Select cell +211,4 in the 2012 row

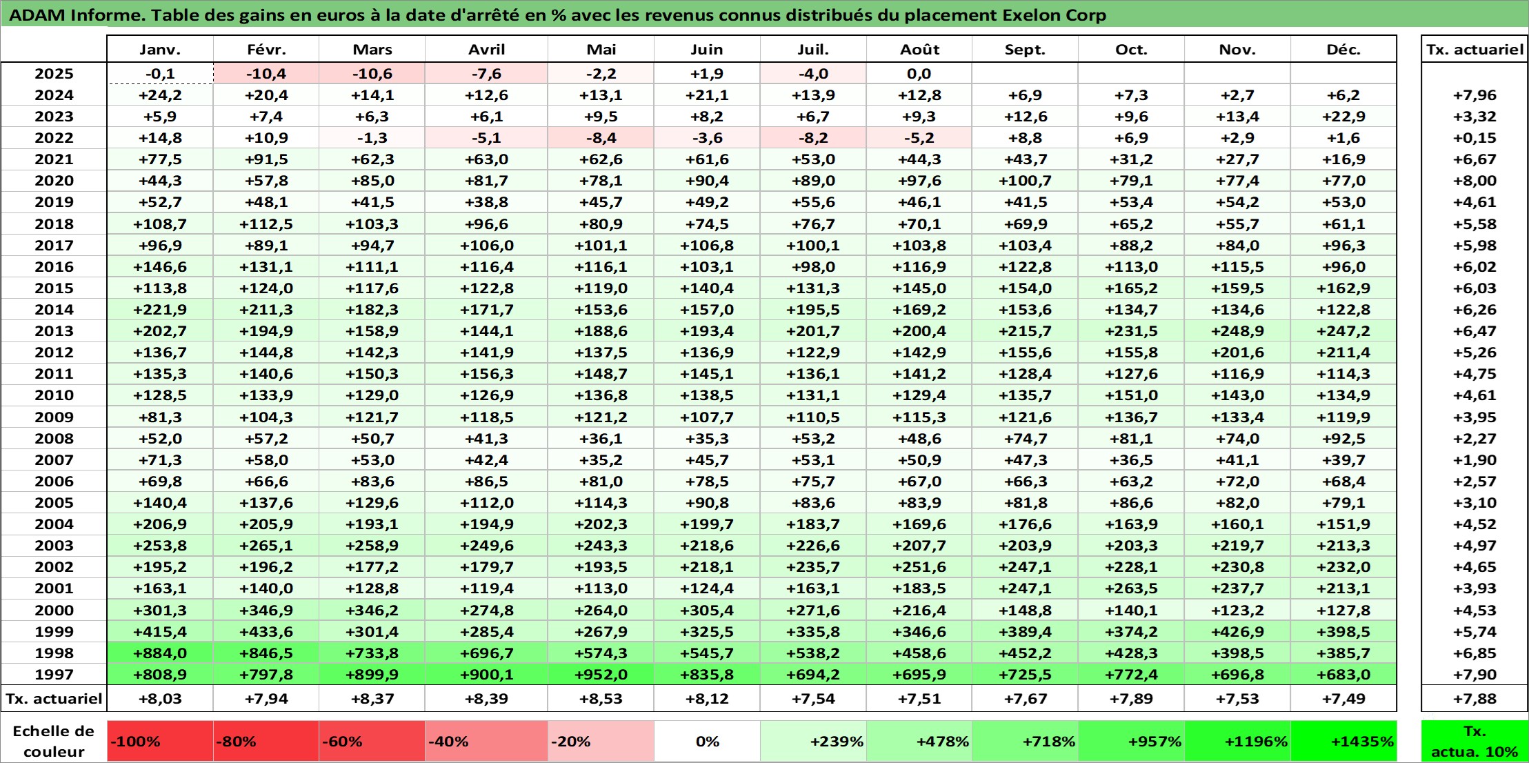(1343, 352)
